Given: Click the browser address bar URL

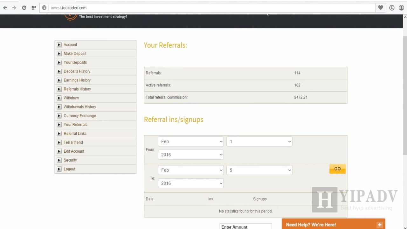Looking at the screenshot, I should click(69, 8).
